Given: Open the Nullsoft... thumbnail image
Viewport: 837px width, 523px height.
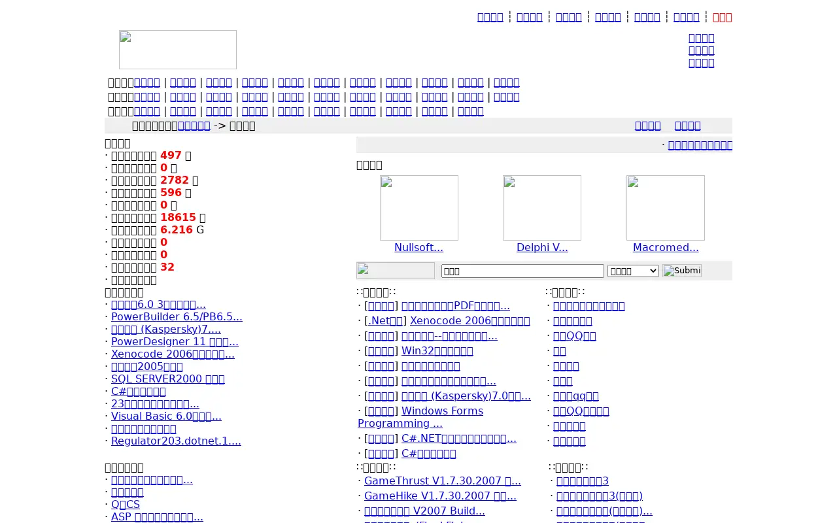Looking at the screenshot, I should coord(419,208).
